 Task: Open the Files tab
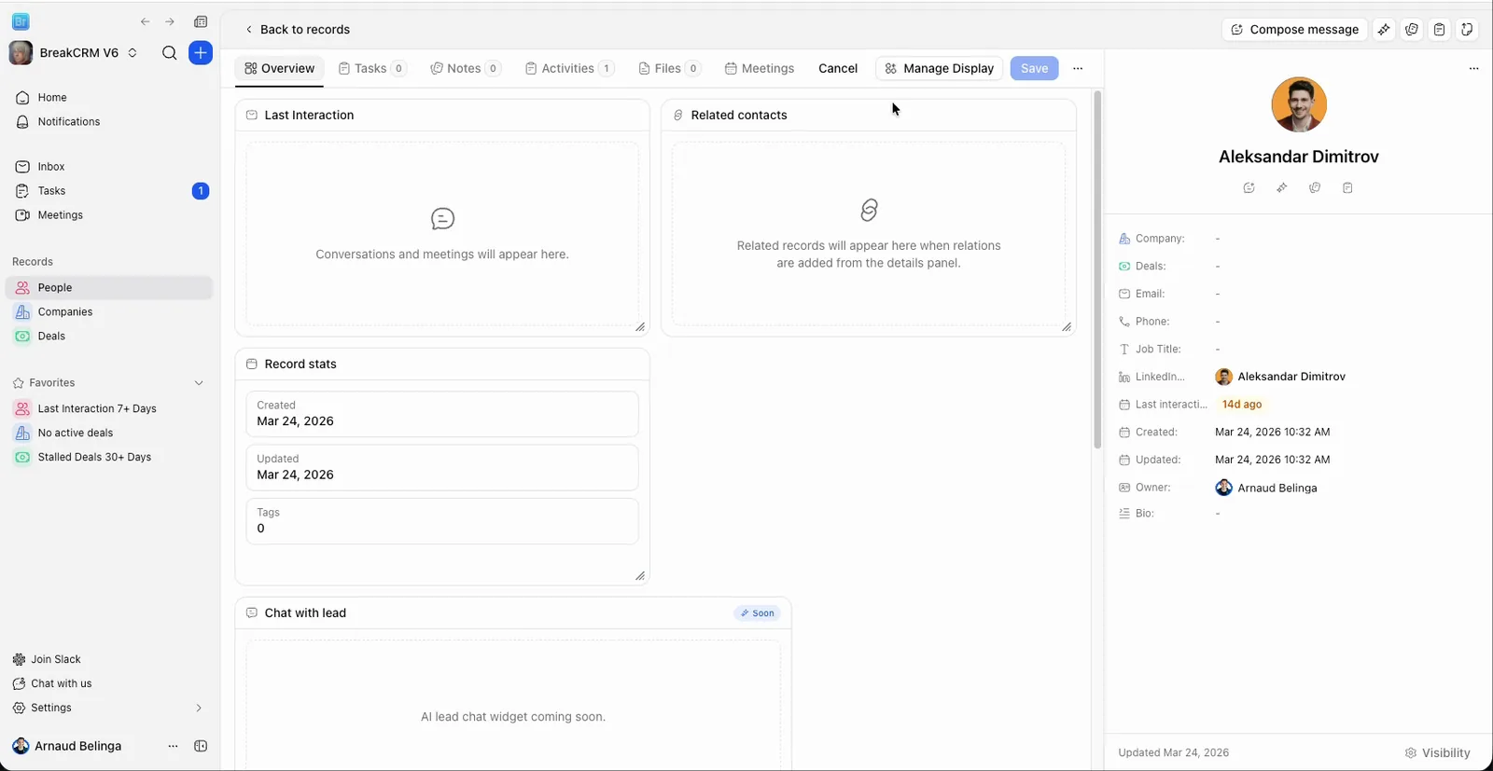tap(669, 68)
